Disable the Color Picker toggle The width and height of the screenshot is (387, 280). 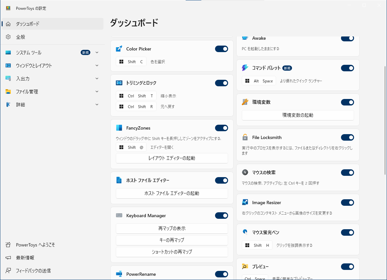222,49
